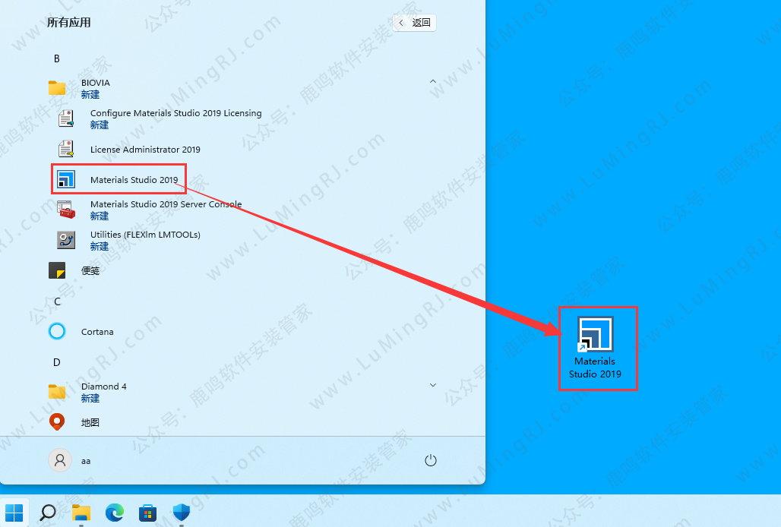Viewport: 781px width, 527px height.
Task: Open the power options button
Action: [431, 460]
